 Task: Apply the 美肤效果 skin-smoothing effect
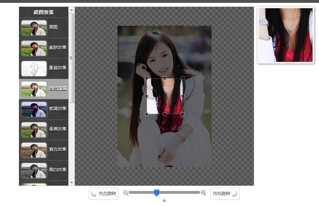[43, 48]
